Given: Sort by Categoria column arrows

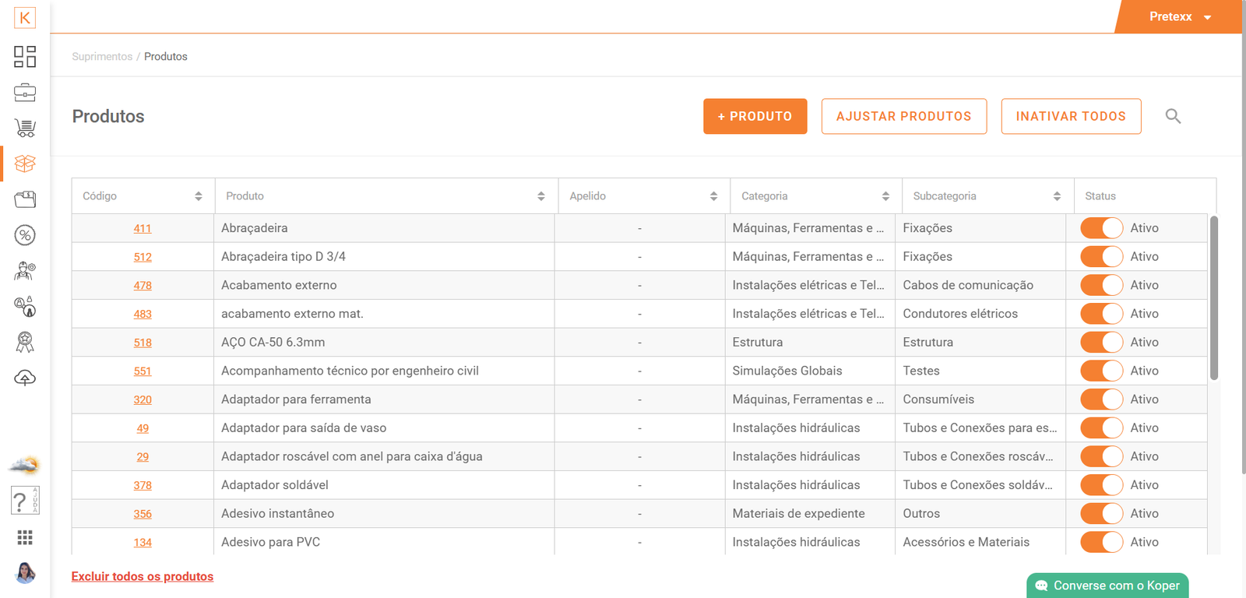Looking at the screenshot, I should 885,196.
